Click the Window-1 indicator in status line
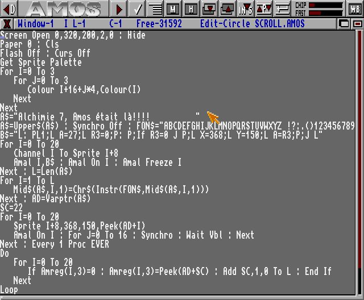364x300 pixels. pos(35,24)
